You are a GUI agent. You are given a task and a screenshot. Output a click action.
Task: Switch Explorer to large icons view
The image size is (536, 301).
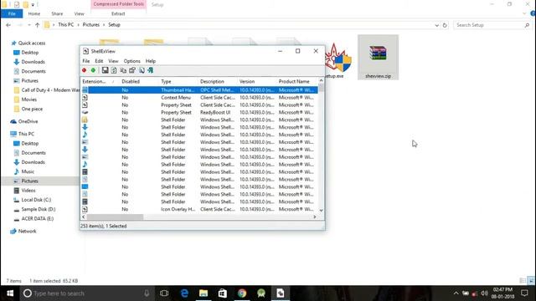tap(531, 281)
